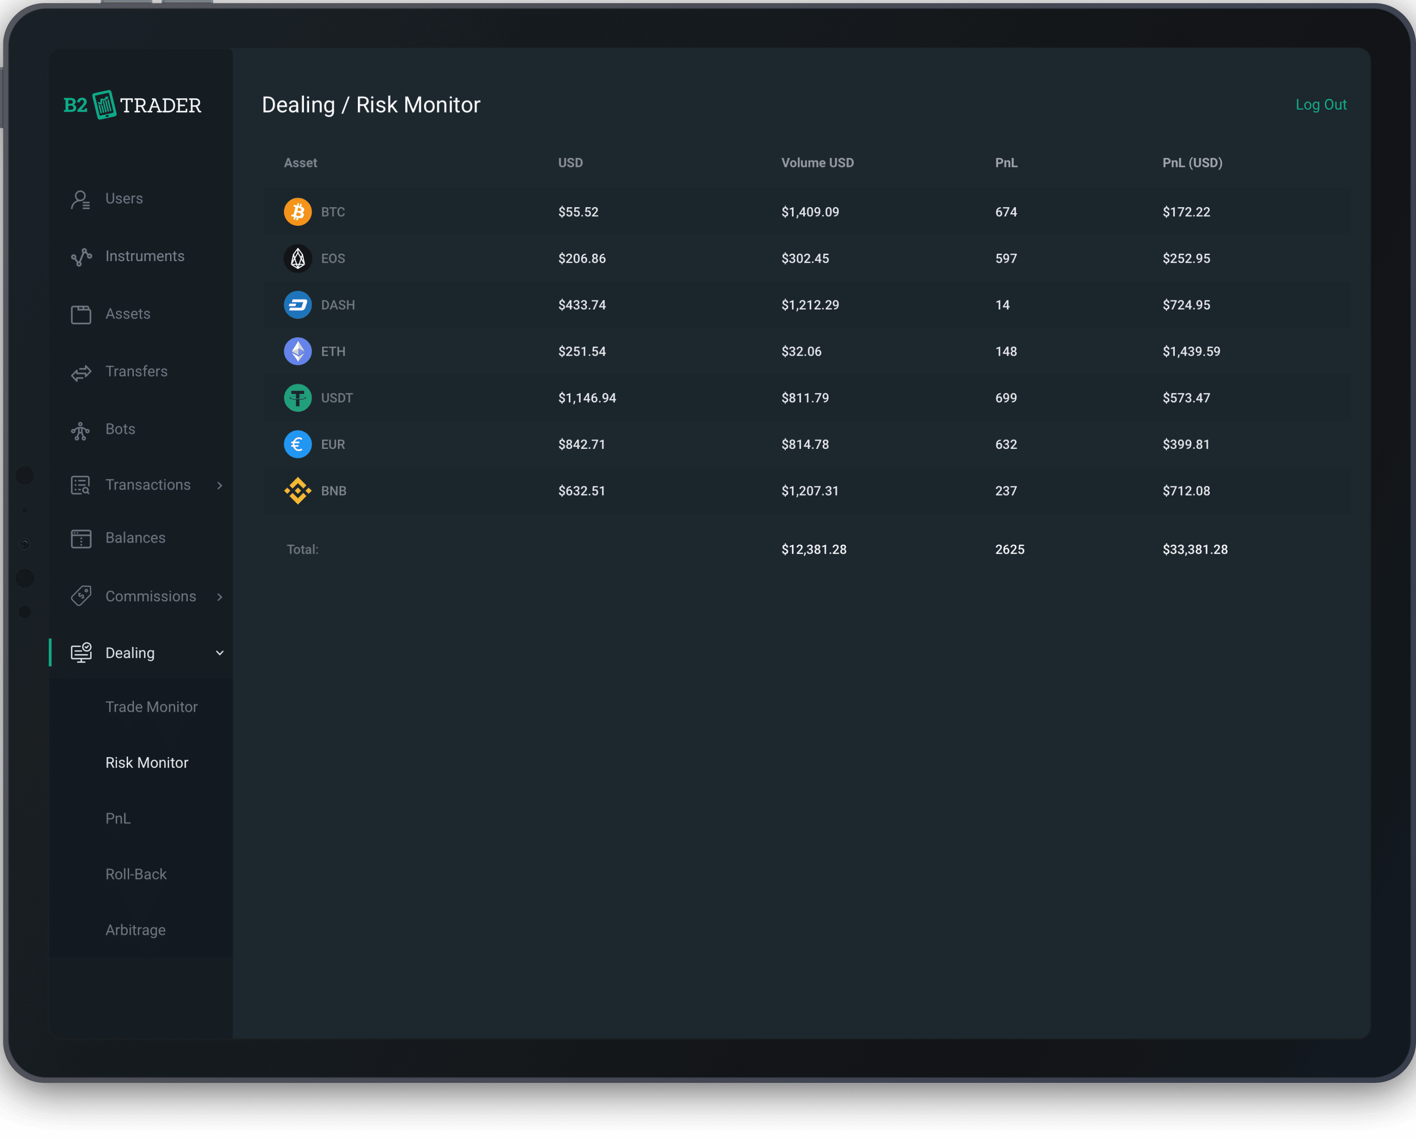
Task: Click the Assets folder icon
Action: pyautogui.click(x=81, y=315)
